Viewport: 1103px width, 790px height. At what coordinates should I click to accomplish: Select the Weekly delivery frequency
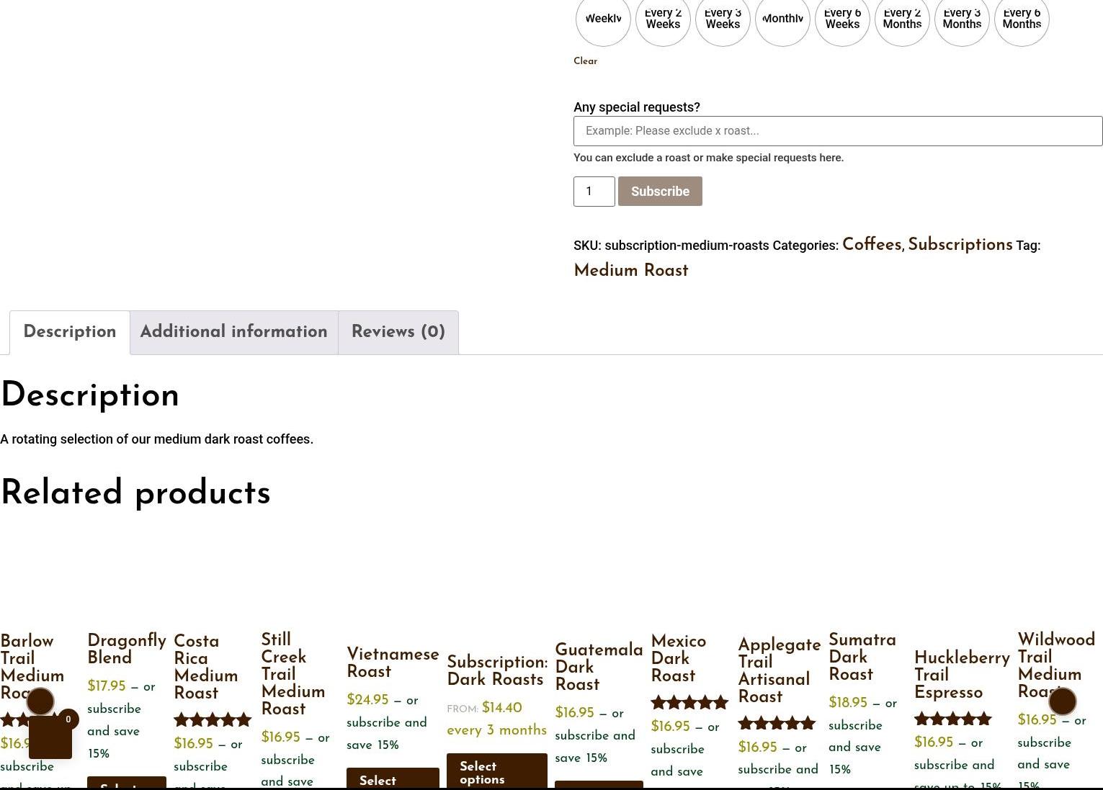603,19
